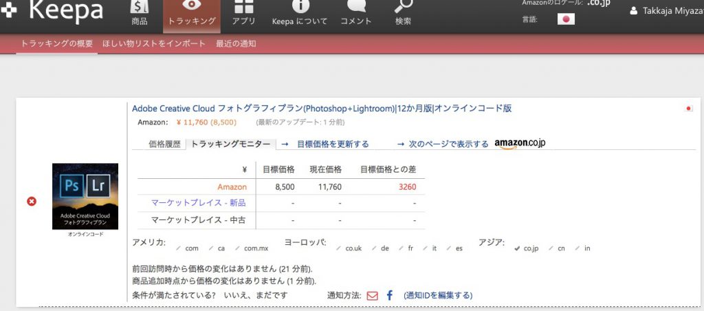Toggle the co.jp Asia locale checkmark

coord(517,248)
